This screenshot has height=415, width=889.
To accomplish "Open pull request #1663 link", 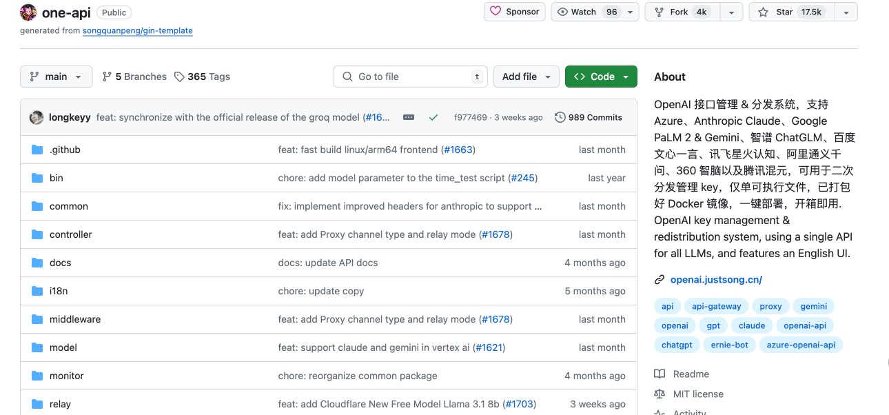I will (458, 150).
